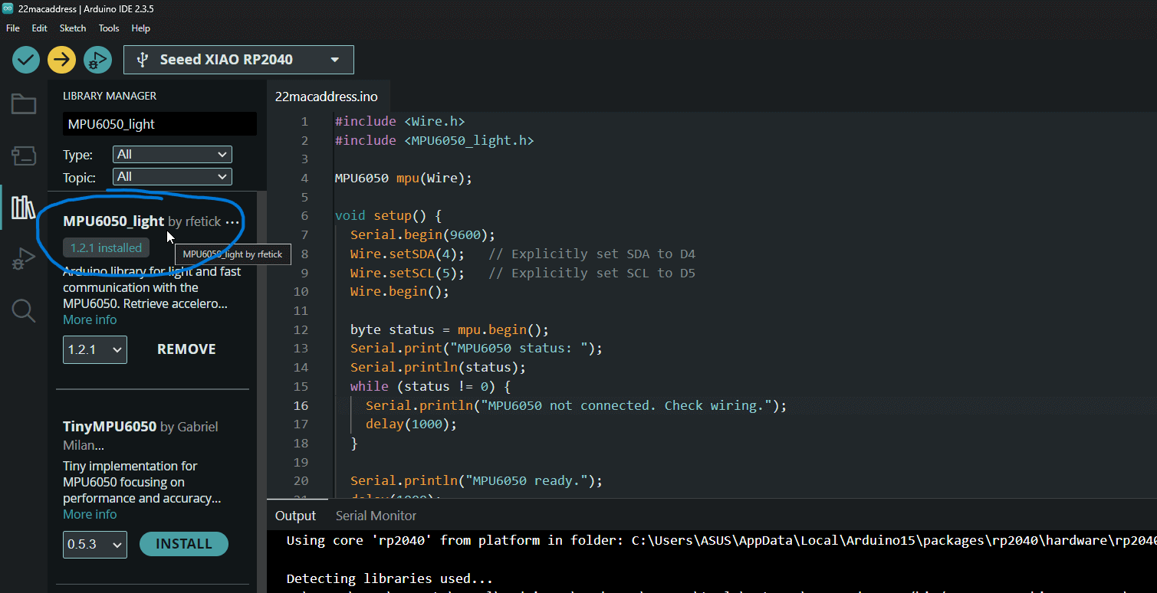Toggle the Library Manager sidebar icon
Screen dimensions: 1157x593
point(24,207)
